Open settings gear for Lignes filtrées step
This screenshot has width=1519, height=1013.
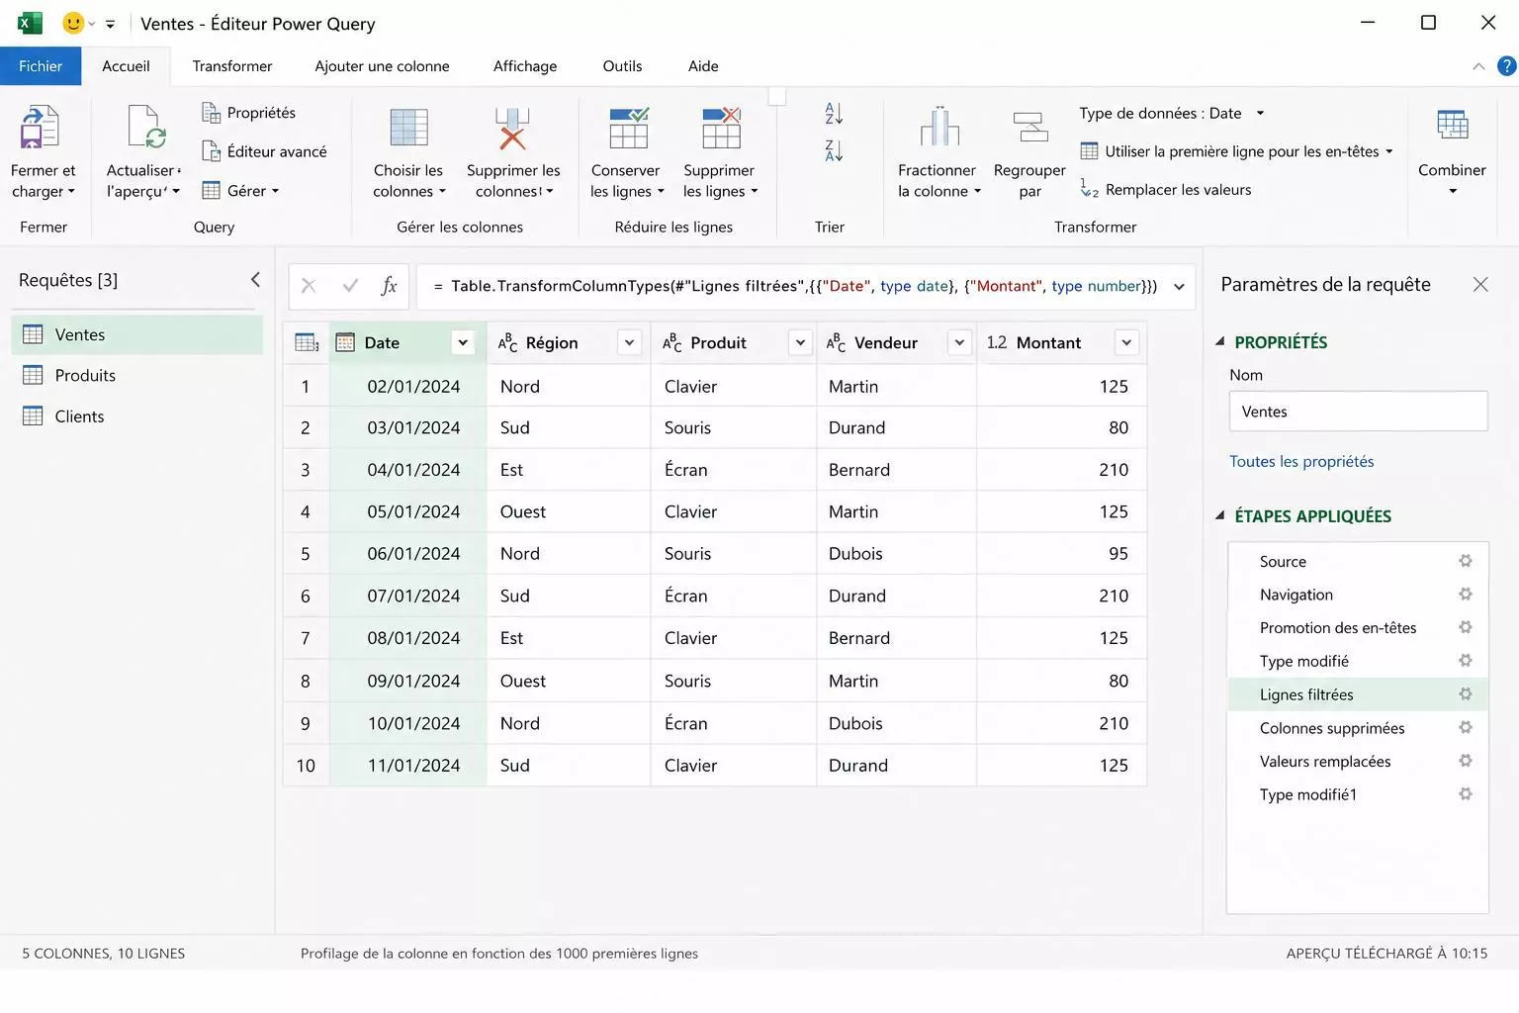pos(1466,694)
